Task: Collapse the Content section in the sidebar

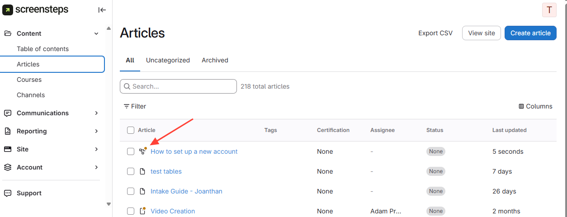Action: pos(96,33)
